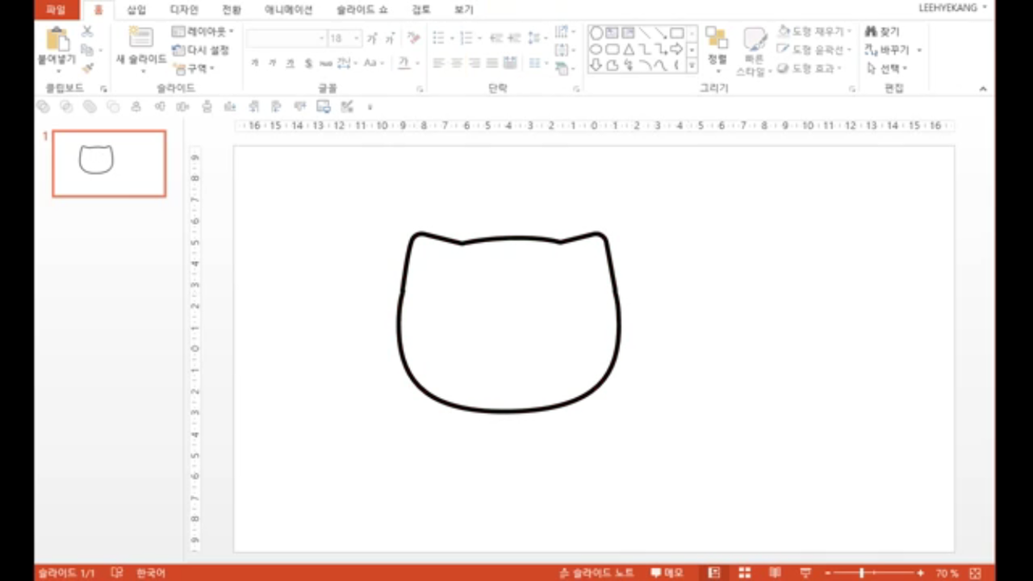Switch to the Design (디자인) tab
1033x581 pixels.
click(184, 10)
